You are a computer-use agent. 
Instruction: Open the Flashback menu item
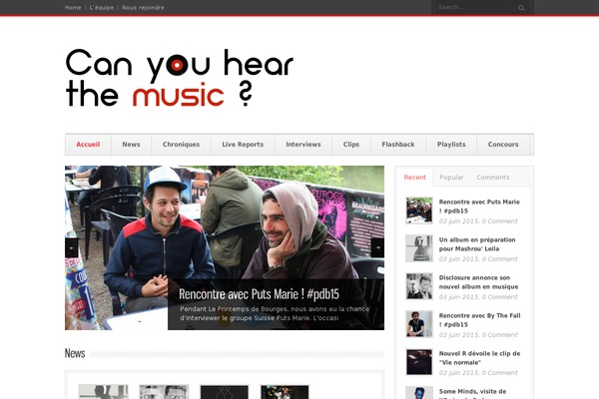coord(398,145)
